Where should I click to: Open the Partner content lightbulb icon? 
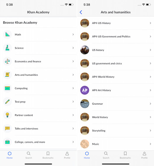tap(7, 115)
